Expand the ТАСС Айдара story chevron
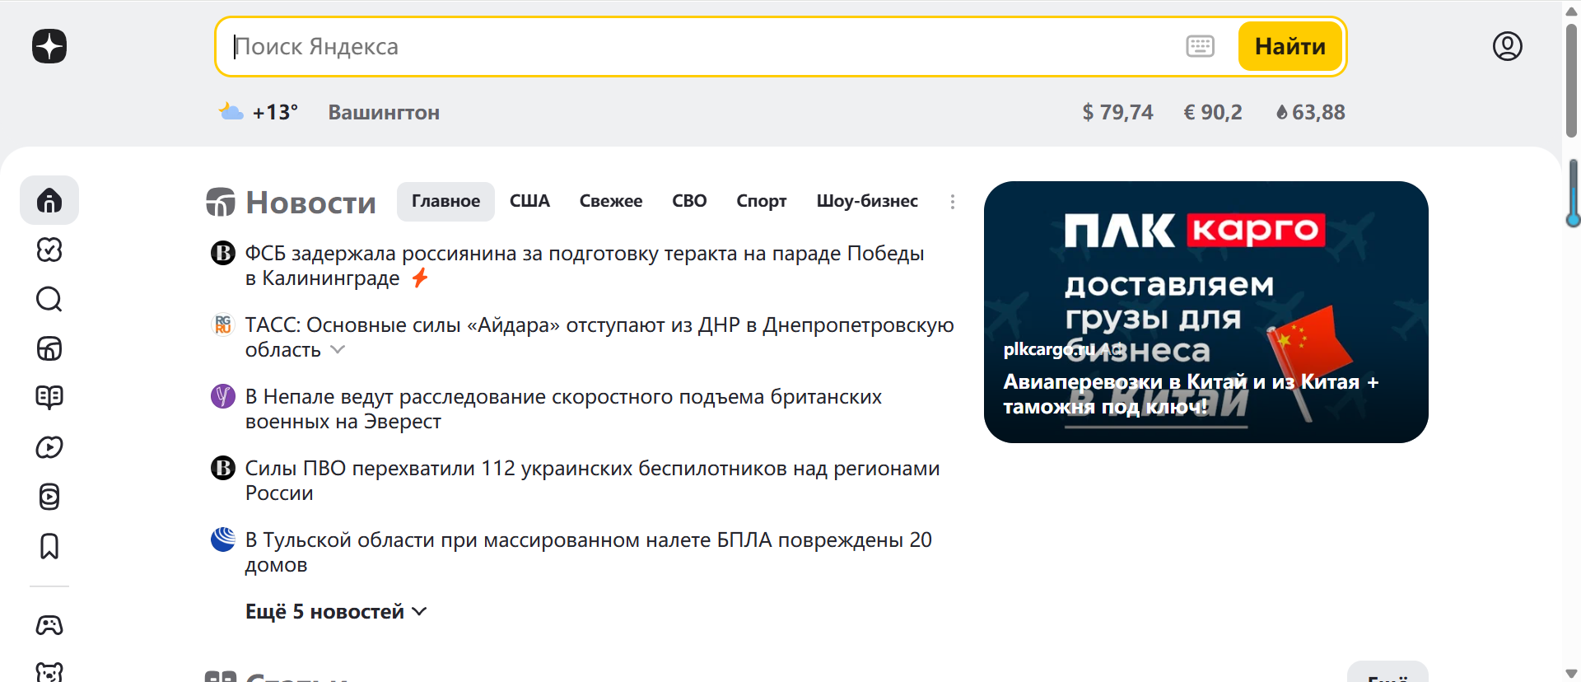 (338, 349)
